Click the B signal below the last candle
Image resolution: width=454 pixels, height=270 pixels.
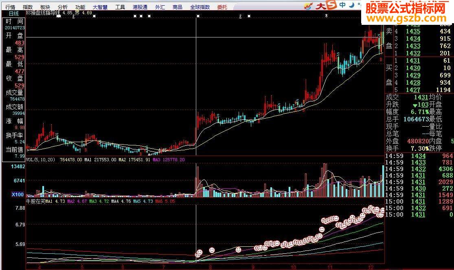381,59
